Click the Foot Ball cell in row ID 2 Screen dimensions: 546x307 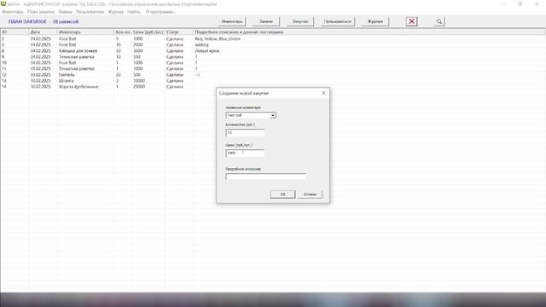coord(67,39)
